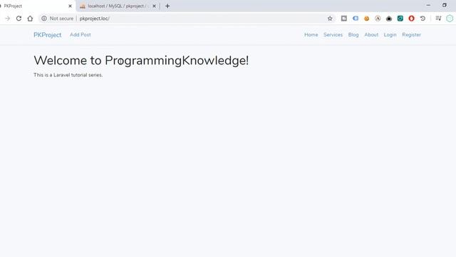The height and width of the screenshot is (257, 456).
Task: Go to Home in the navbar
Action: tap(311, 35)
